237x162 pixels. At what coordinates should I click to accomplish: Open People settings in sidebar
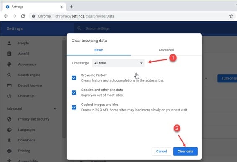(x=23, y=43)
